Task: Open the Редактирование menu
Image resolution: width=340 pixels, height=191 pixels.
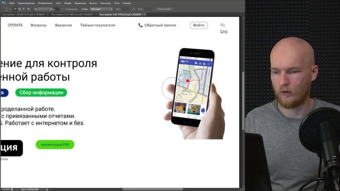Action: 26,3
